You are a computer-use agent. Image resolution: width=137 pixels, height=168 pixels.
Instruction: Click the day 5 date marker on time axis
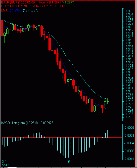point(69,162)
